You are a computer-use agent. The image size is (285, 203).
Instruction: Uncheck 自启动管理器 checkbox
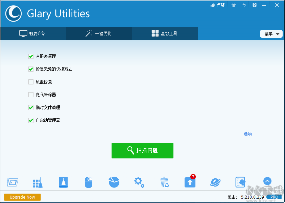pyautogui.click(x=31, y=120)
